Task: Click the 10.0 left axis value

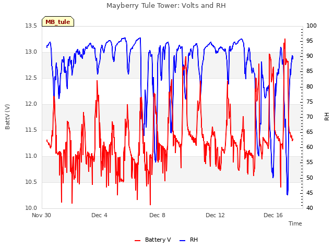Action: click(x=31, y=208)
